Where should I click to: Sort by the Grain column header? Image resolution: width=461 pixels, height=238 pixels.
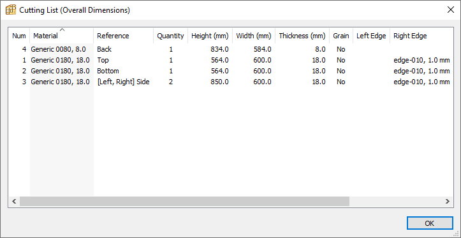[x=341, y=36]
